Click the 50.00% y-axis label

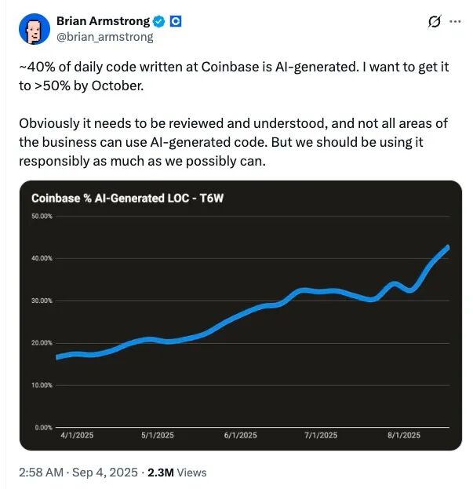click(42, 216)
